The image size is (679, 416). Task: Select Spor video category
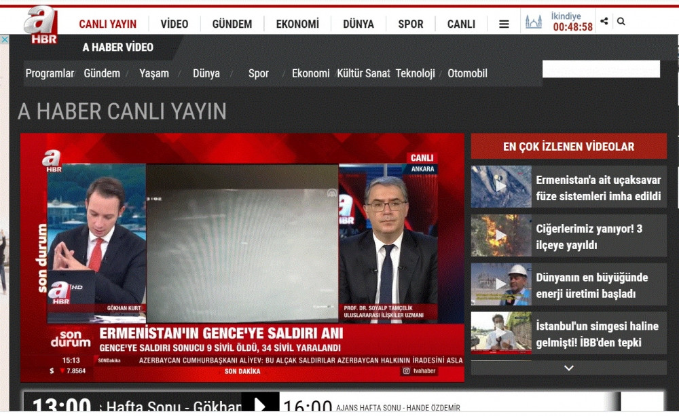[x=259, y=73]
